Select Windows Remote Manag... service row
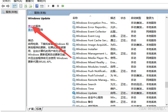This screenshot has height=112, width=168. point(115,80)
